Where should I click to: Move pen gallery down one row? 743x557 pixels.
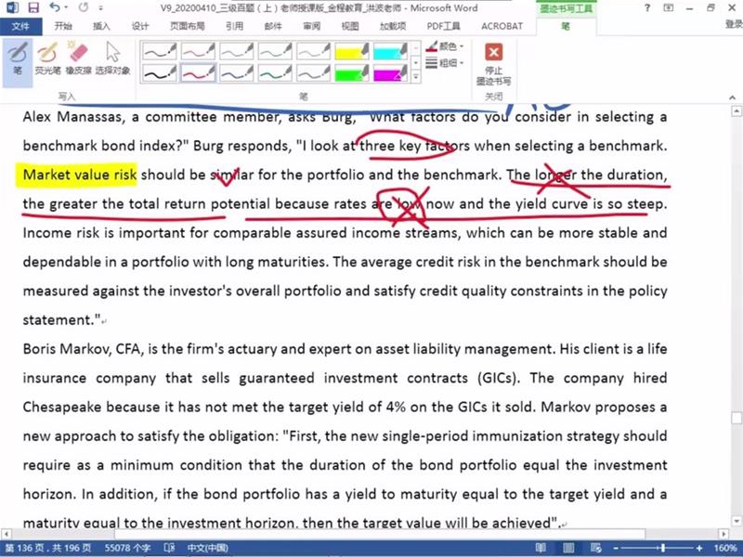(x=415, y=62)
